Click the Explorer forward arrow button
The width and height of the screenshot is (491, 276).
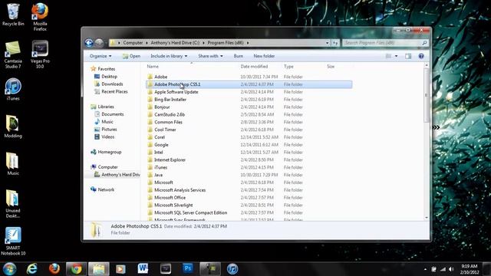99,43
